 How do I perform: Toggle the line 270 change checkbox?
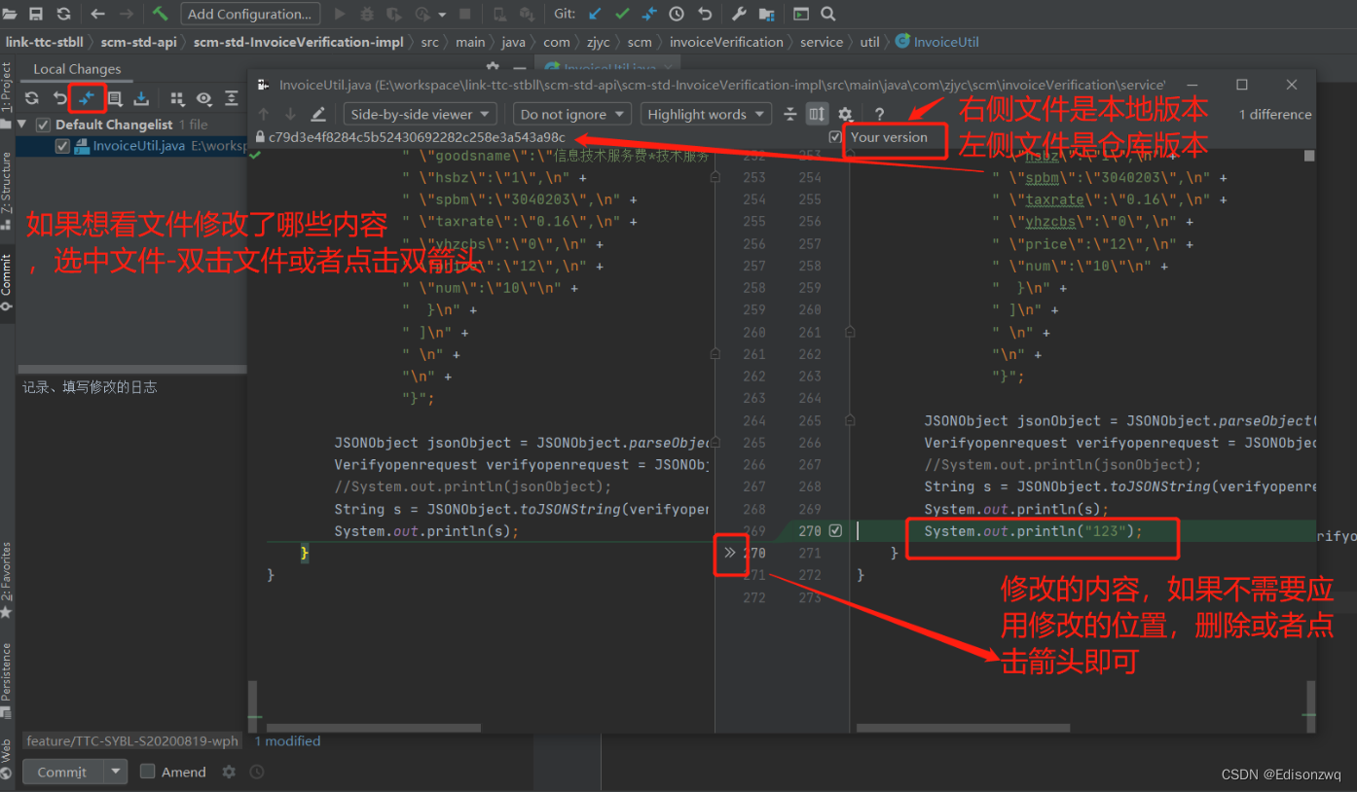[x=835, y=531]
